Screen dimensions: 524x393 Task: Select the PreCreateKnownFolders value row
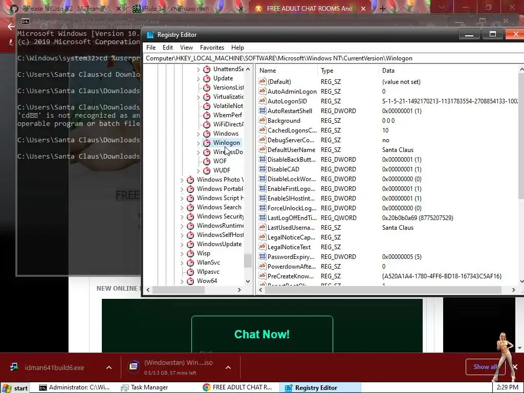pyautogui.click(x=388, y=276)
